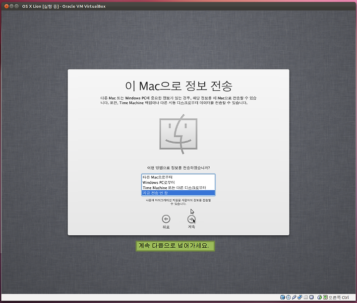Click the shared folders icon in status bar
The image size is (357, 303).
point(306,298)
